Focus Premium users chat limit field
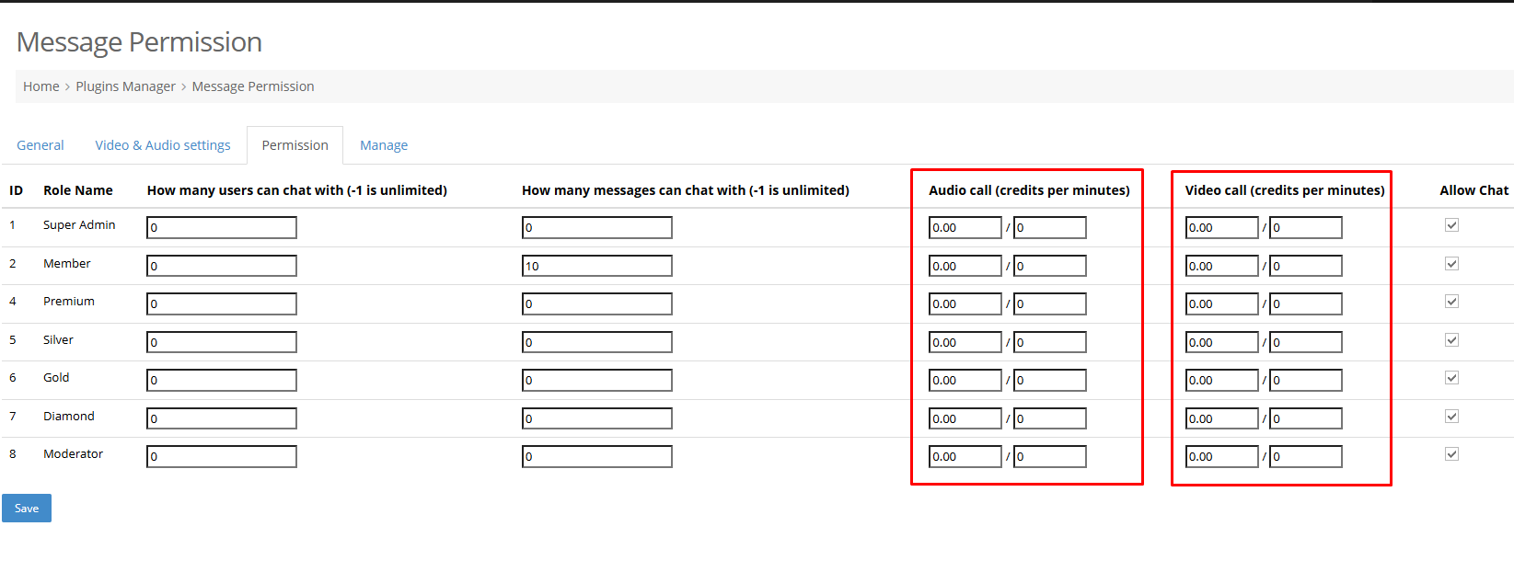The height and width of the screenshot is (572, 1514). [x=222, y=303]
